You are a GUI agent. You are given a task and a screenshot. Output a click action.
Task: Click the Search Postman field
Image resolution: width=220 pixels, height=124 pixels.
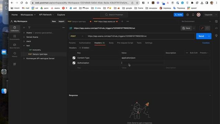click(x=114, y=15)
